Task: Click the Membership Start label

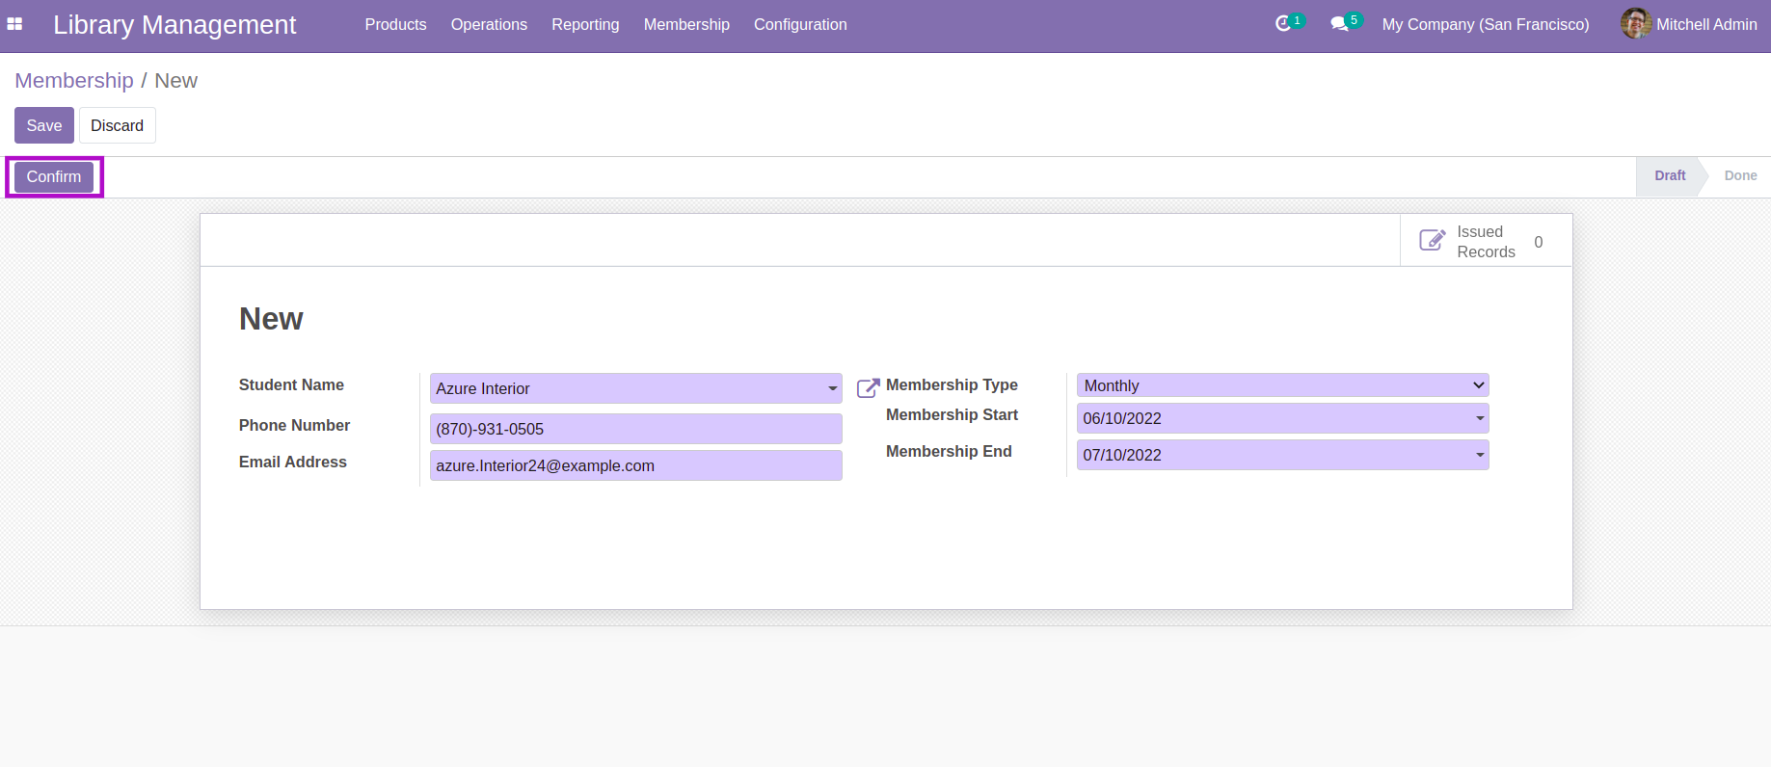Action: click(x=952, y=414)
